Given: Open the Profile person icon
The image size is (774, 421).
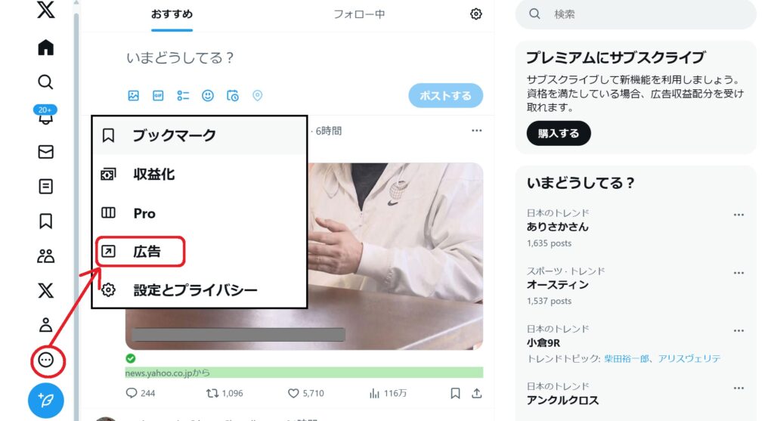Looking at the screenshot, I should point(45,325).
